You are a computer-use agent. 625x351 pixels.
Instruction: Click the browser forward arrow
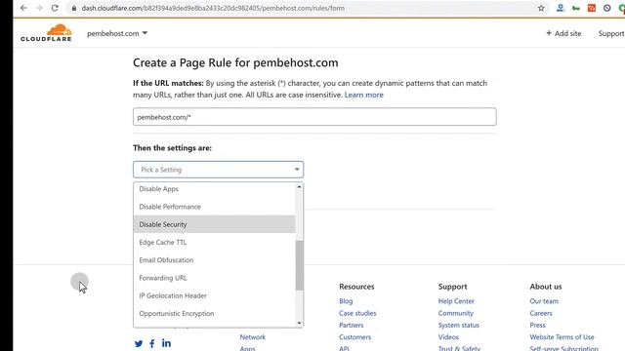(39, 8)
